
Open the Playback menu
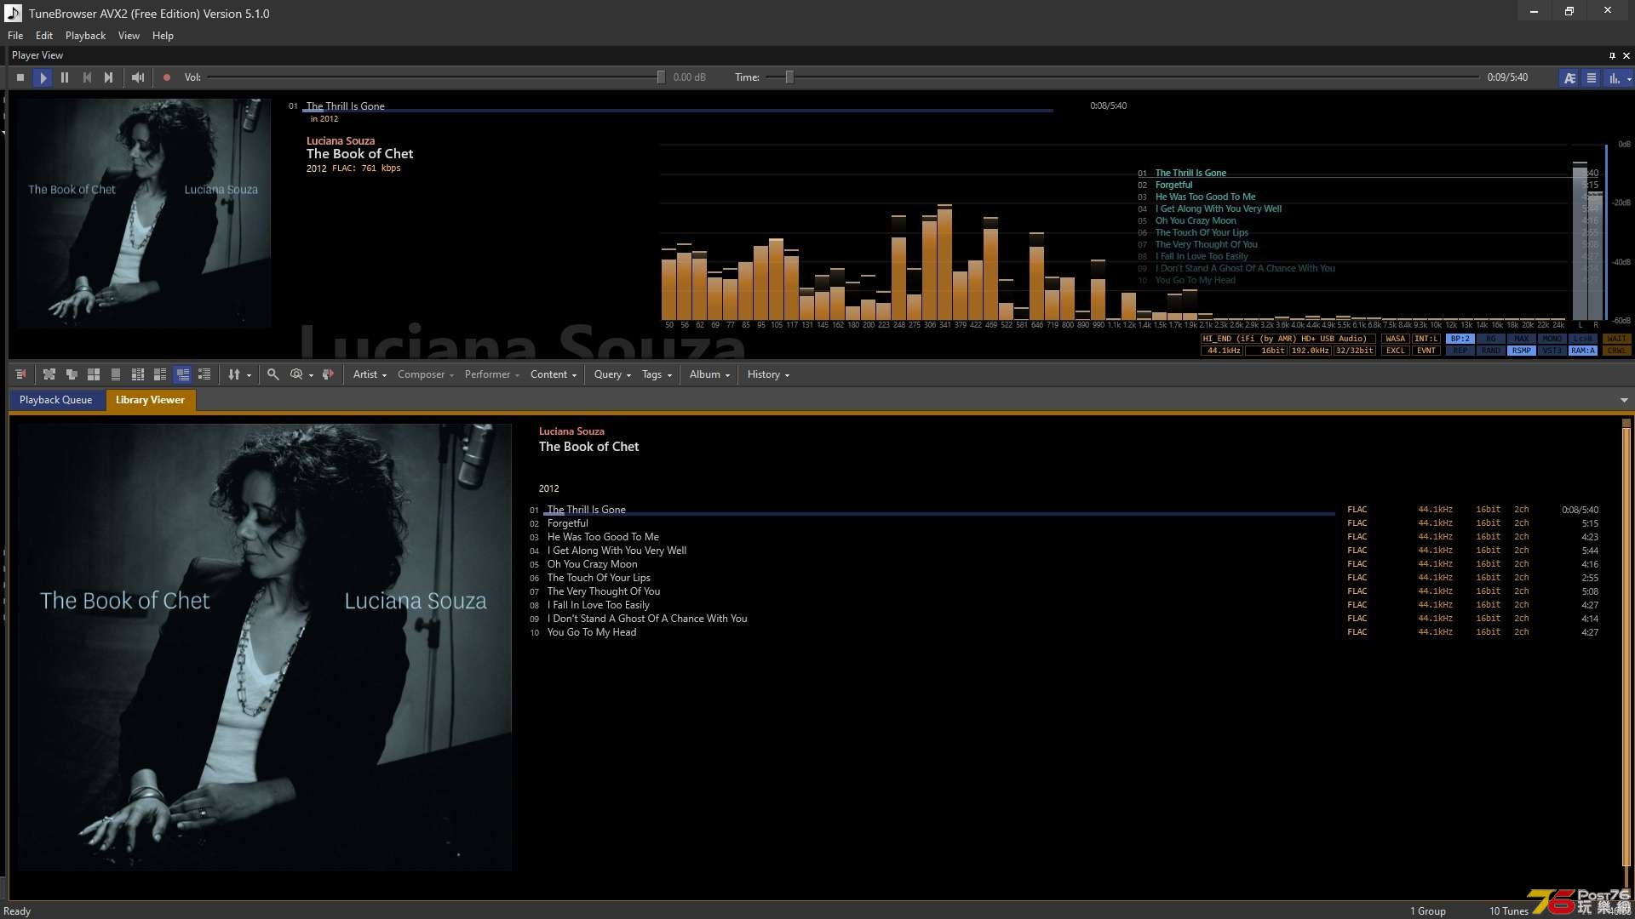tap(85, 36)
